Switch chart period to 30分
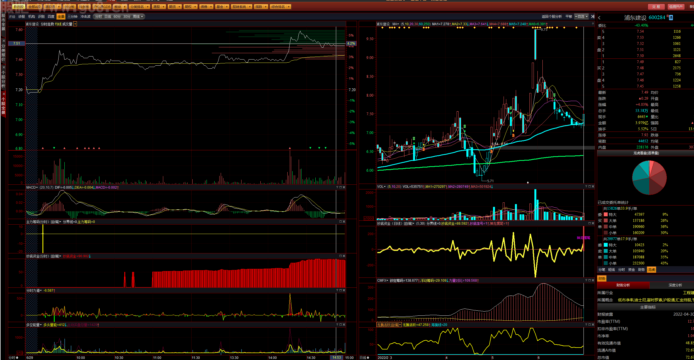694x360 pixels. click(127, 17)
